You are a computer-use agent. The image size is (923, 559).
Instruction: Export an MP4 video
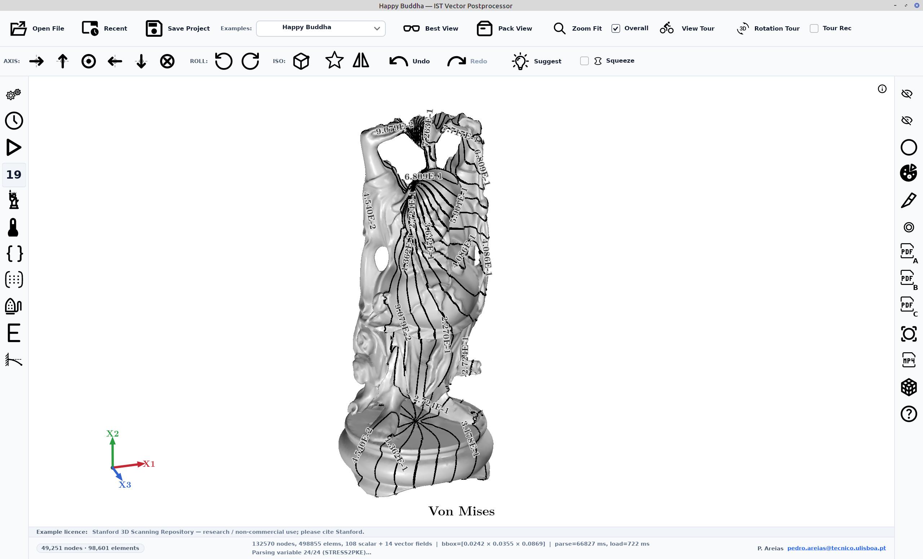pos(908,360)
